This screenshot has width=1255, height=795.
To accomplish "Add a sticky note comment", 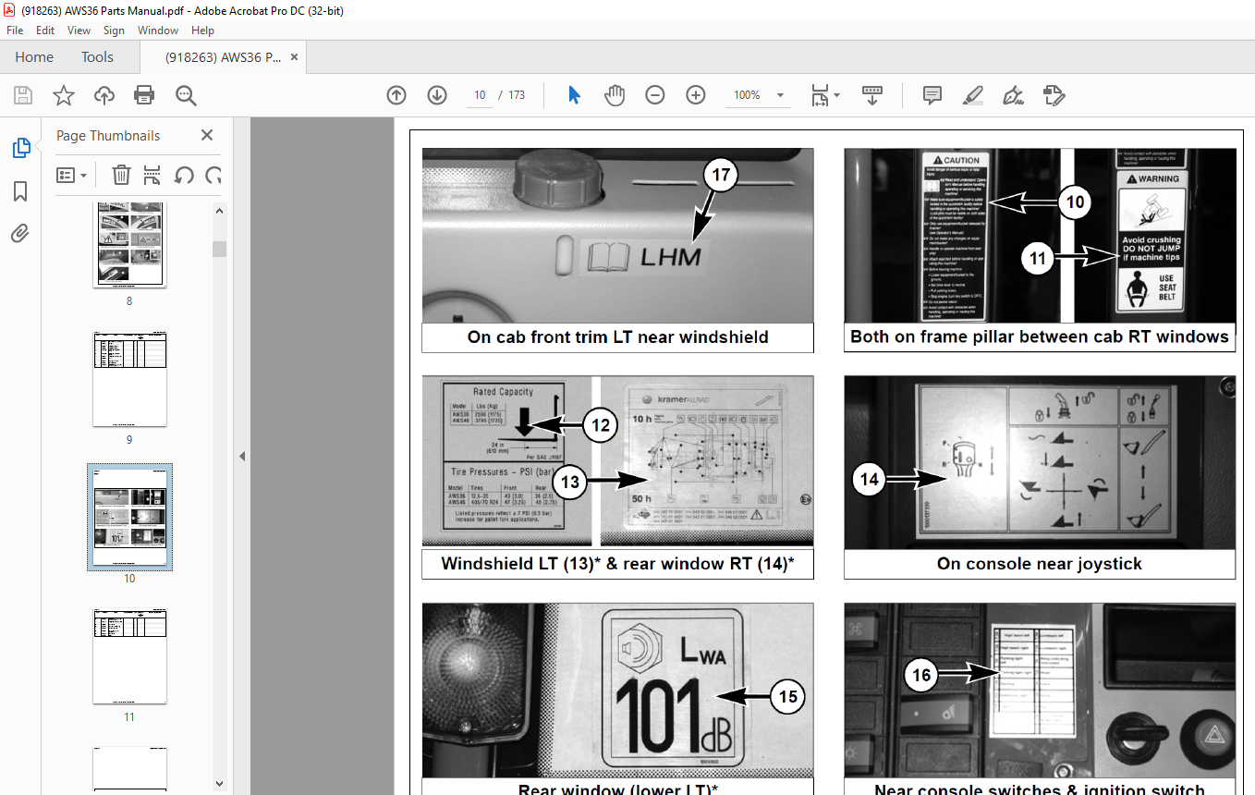I will [x=932, y=95].
